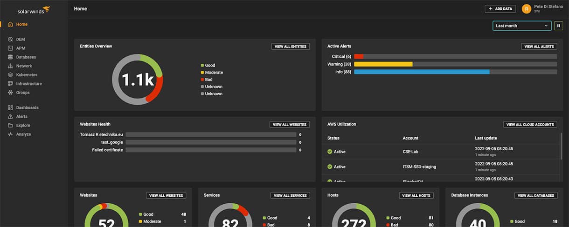Image resolution: width=569 pixels, height=227 pixels.
Task: Click the orange user avatar icon
Action: 527,9
